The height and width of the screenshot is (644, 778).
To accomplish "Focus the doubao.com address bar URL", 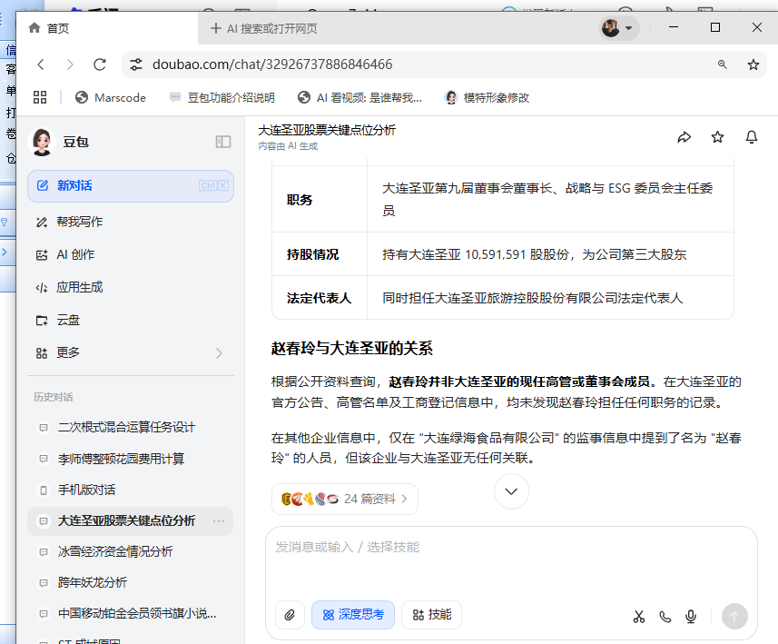I will pos(272,64).
